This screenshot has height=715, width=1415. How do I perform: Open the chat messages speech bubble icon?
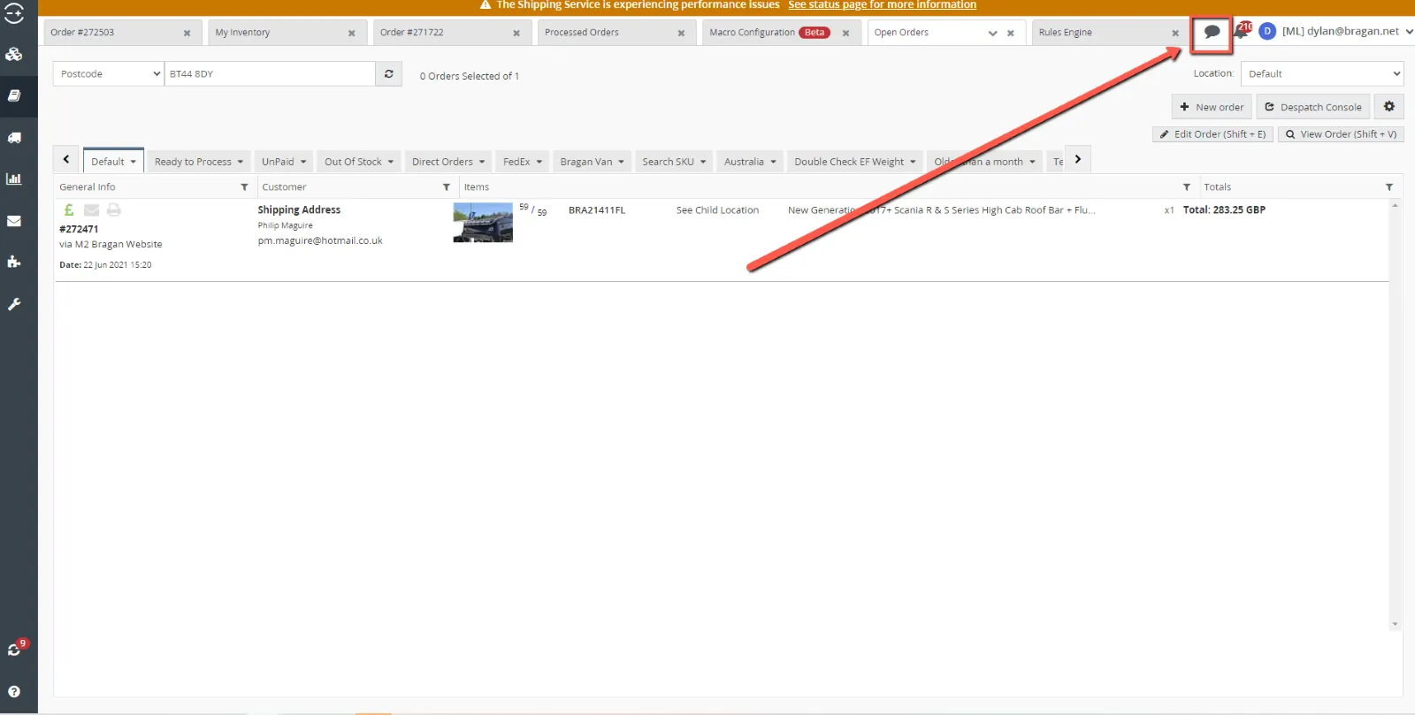click(1212, 32)
